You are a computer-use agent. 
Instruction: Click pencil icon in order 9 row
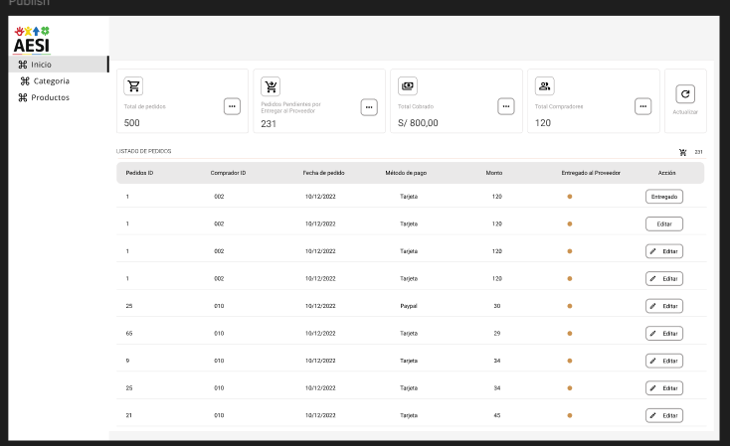pos(652,361)
